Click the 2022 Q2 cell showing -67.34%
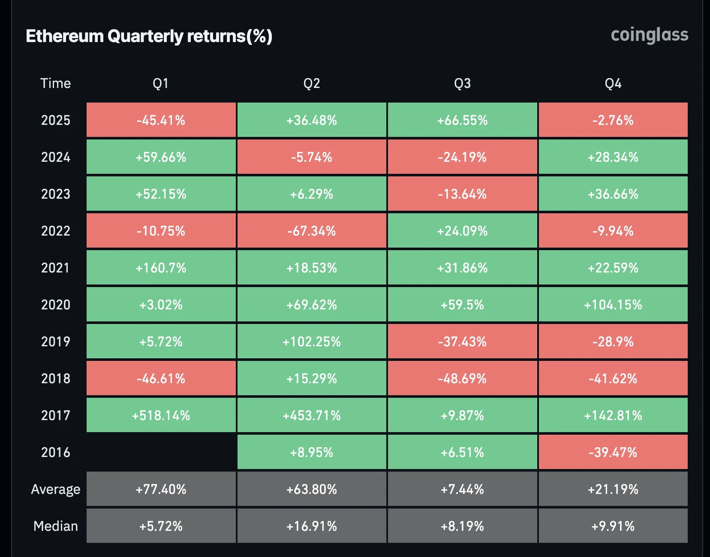Viewport: 710px width, 557px height. tap(312, 231)
